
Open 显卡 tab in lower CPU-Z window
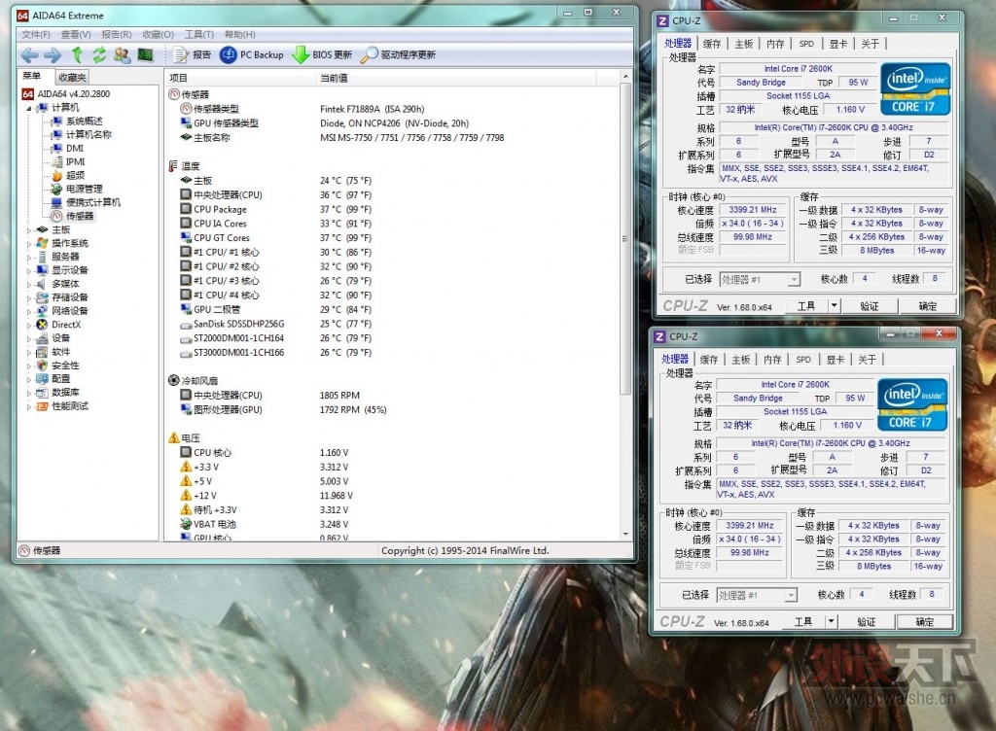click(x=836, y=360)
